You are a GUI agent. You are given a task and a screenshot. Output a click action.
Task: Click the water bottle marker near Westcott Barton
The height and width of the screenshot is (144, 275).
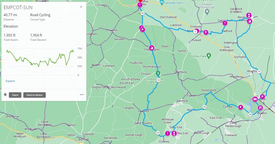tap(249, 15)
